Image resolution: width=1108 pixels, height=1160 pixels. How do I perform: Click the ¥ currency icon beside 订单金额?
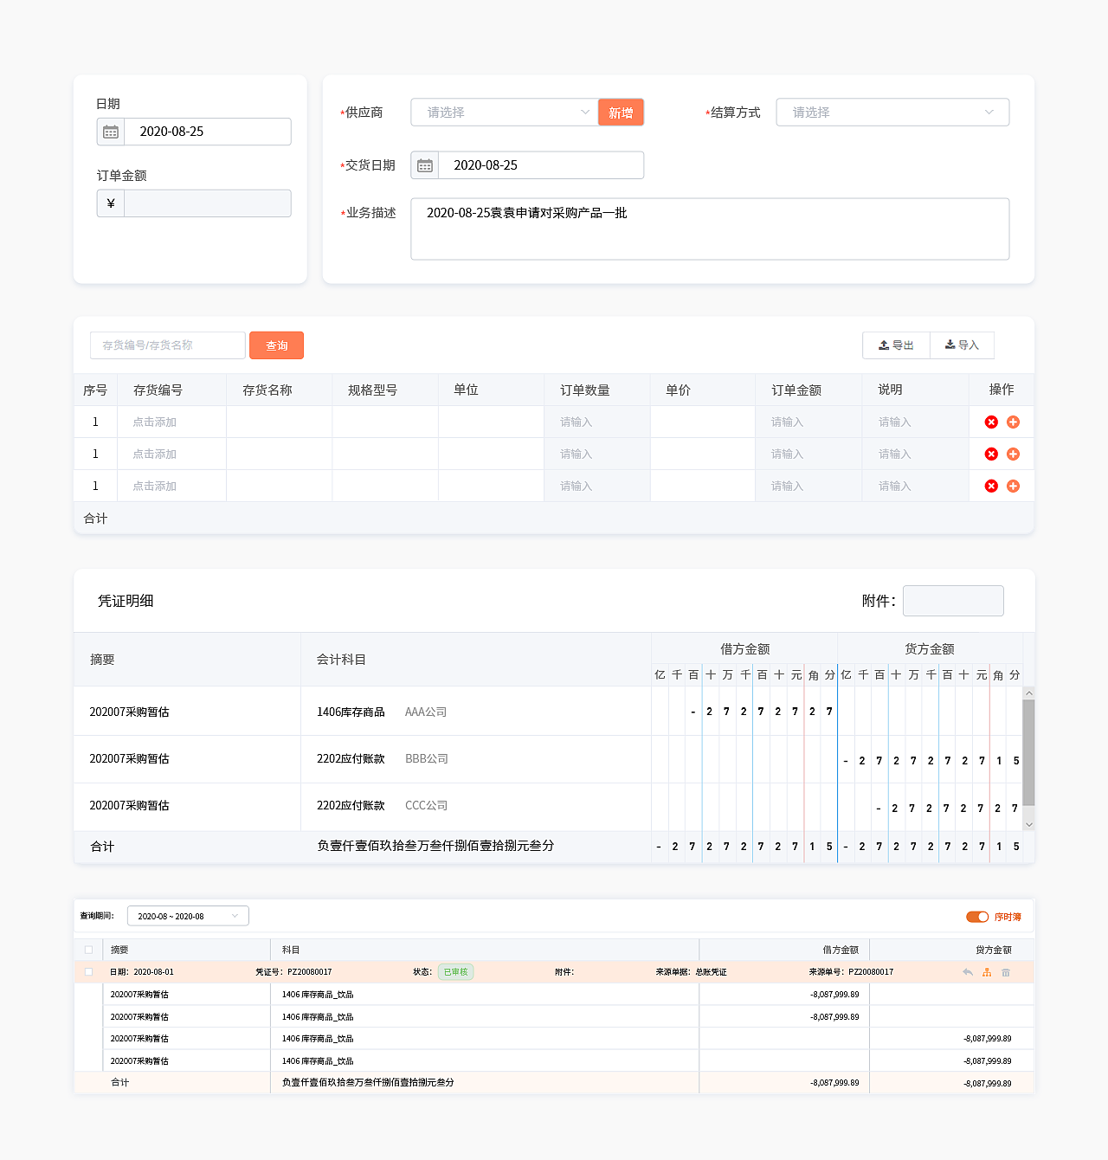coord(111,203)
